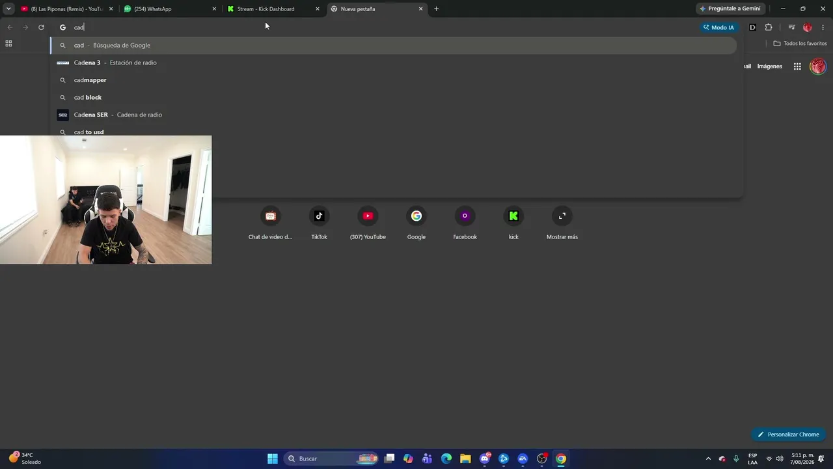Click the Personalizar Chrome button
This screenshot has width=833, height=469.
(788, 434)
